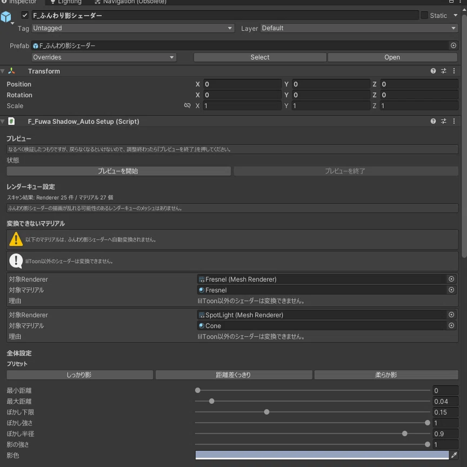The image size is (467, 467).
Task: Click the ぼかし下限 slider handle
Action: click(x=266, y=412)
